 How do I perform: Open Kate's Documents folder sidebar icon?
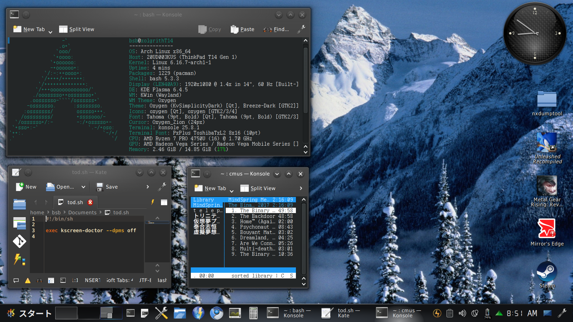[x=19, y=204]
